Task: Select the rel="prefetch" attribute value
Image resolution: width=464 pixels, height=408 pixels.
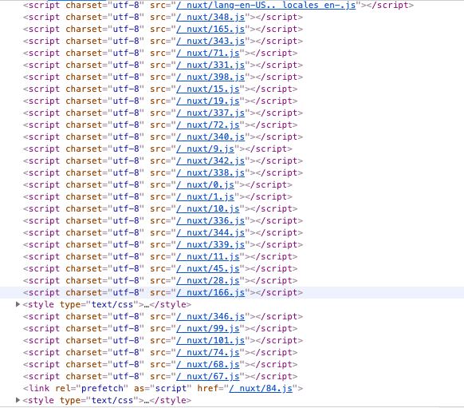Action: coord(102,388)
